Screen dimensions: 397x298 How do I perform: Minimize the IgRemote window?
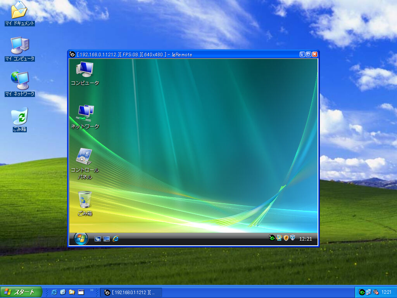[302, 54]
